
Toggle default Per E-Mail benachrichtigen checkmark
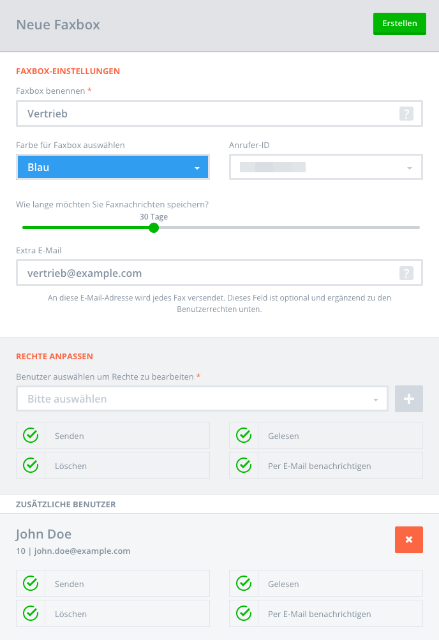click(244, 465)
